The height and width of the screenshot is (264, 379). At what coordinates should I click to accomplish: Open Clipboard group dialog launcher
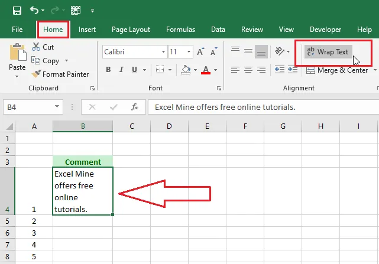92,89
